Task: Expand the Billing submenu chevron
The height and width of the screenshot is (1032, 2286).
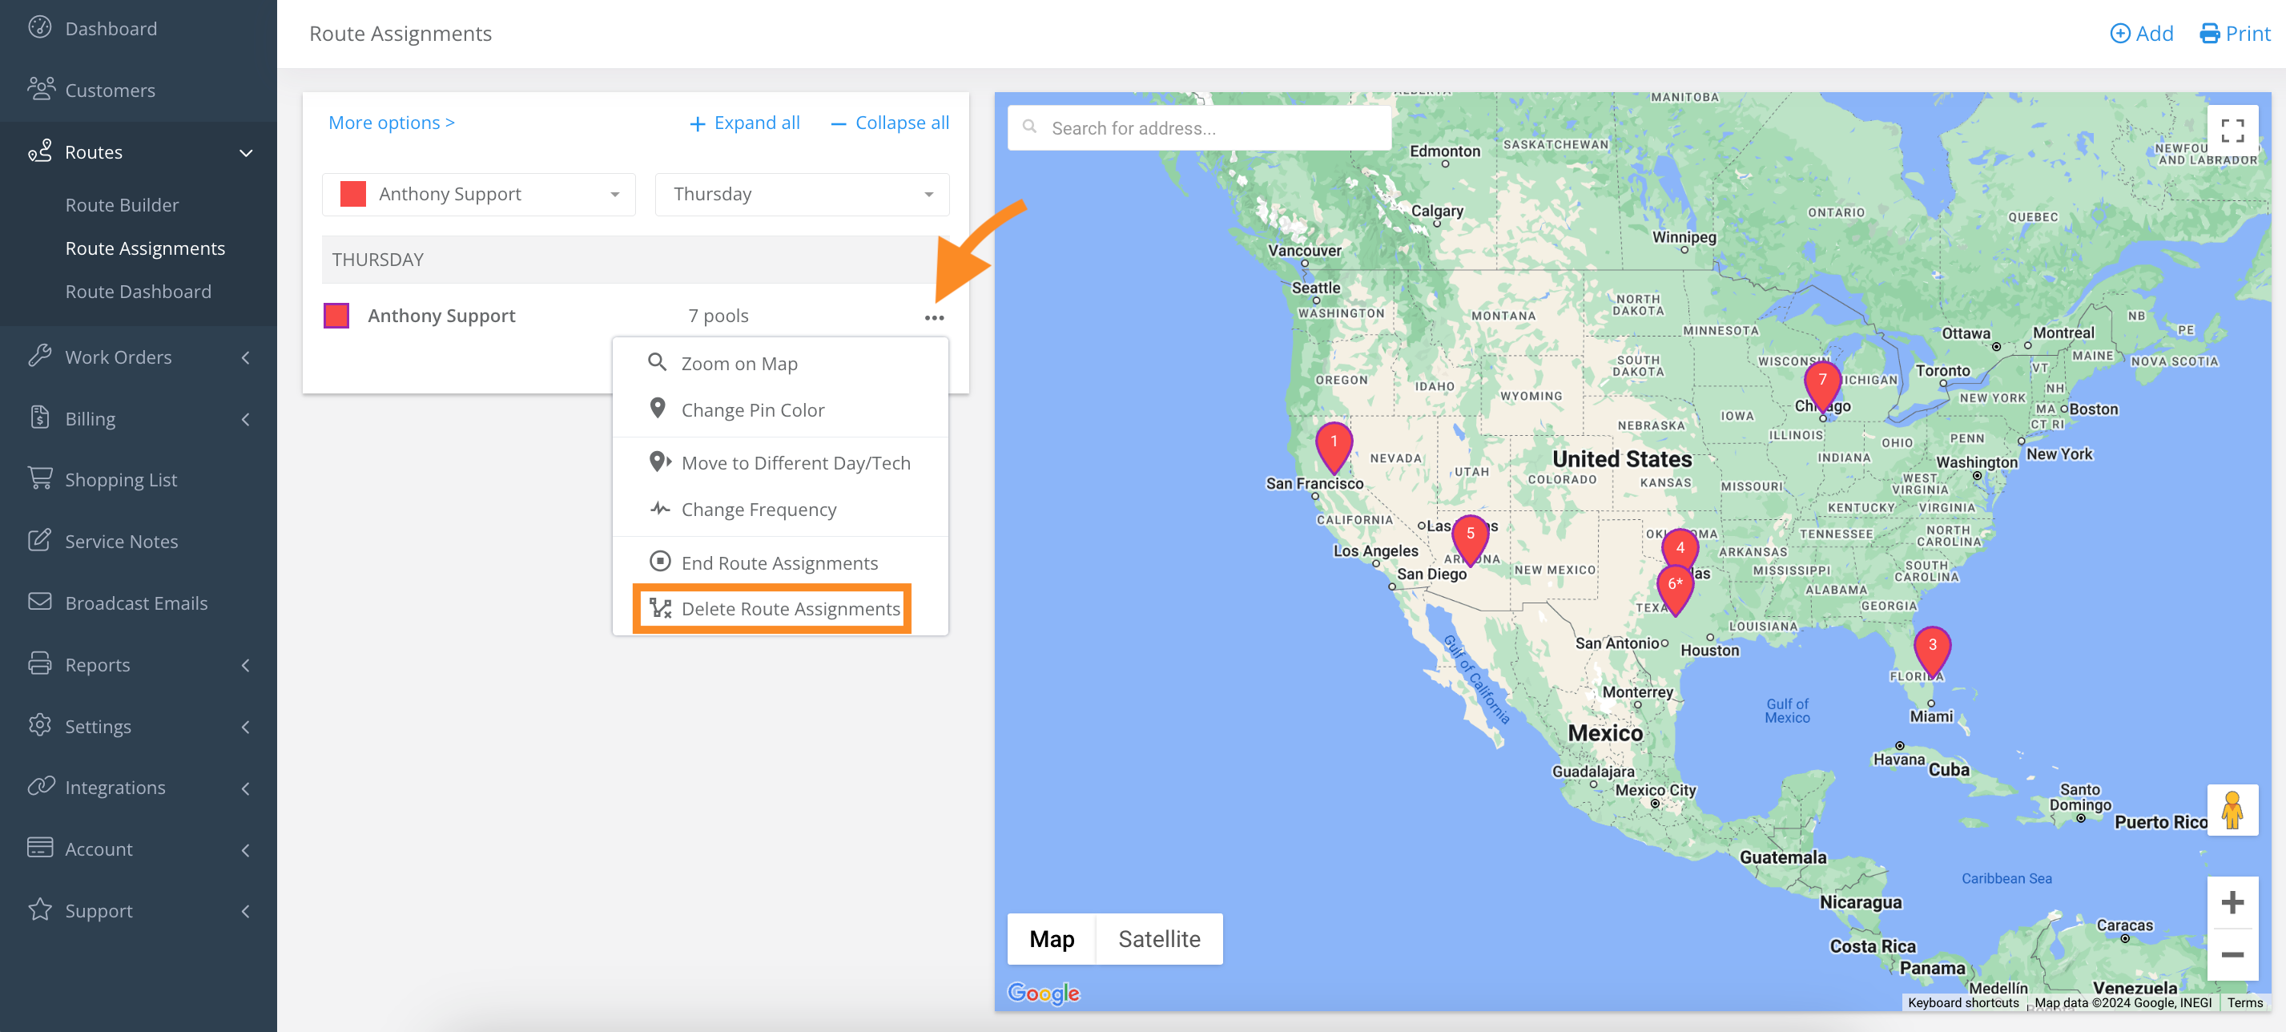Action: tap(246, 419)
